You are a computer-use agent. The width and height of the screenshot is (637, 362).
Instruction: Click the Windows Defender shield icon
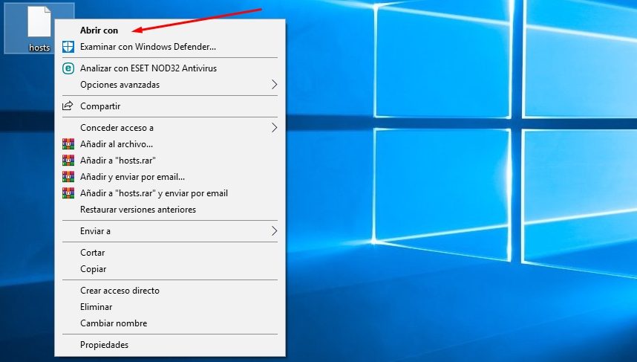68,47
